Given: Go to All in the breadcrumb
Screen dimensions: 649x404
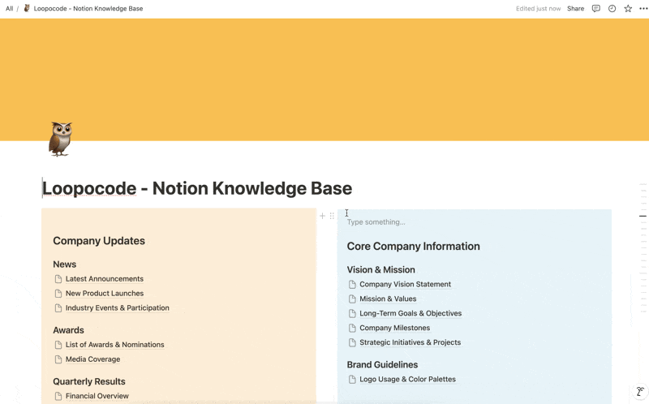Looking at the screenshot, I should coord(9,8).
